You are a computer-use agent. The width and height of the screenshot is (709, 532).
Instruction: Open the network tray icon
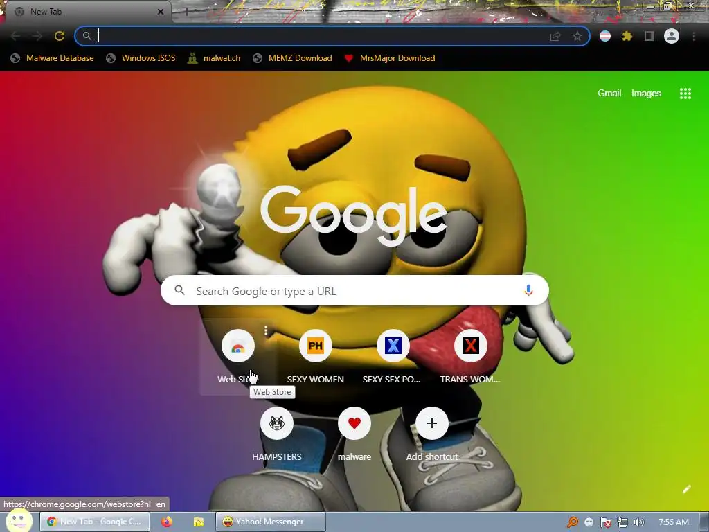point(622,522)
